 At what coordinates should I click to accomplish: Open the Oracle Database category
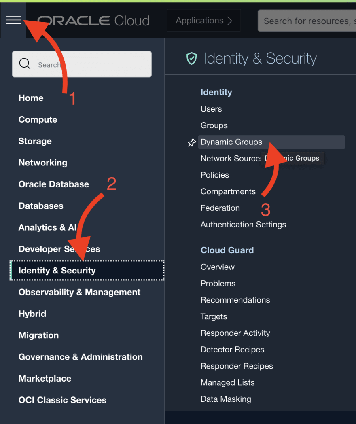53,184
